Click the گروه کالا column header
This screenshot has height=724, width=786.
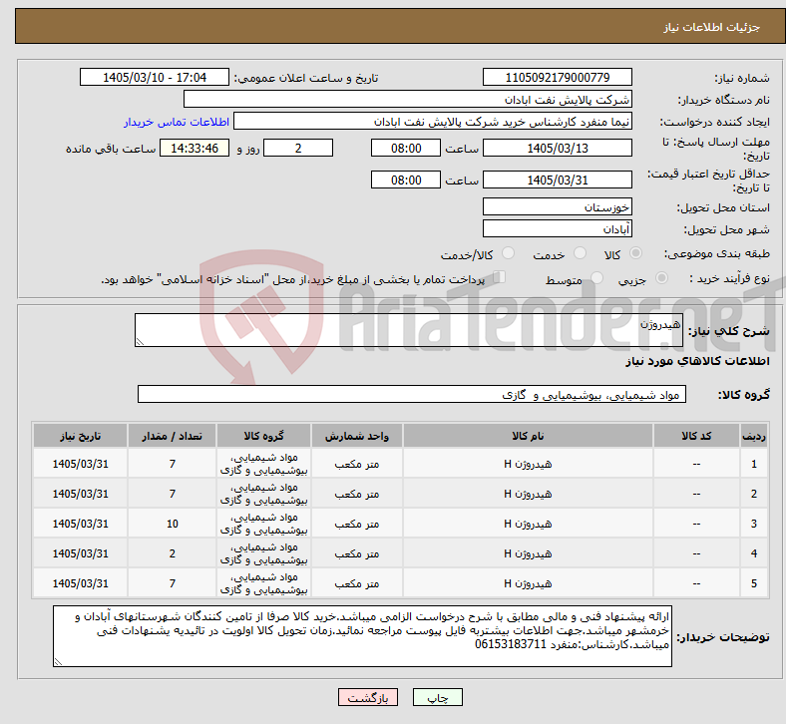(263, 436)
